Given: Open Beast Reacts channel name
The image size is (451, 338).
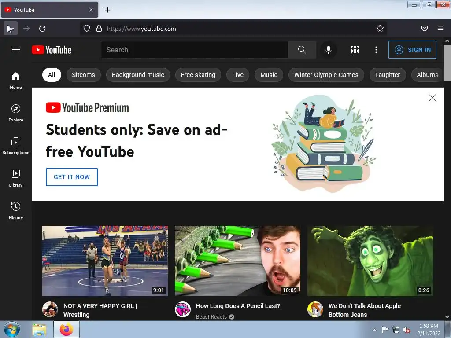Looking at the screenshot, I should pyautogui.click(x=211, y=317).
